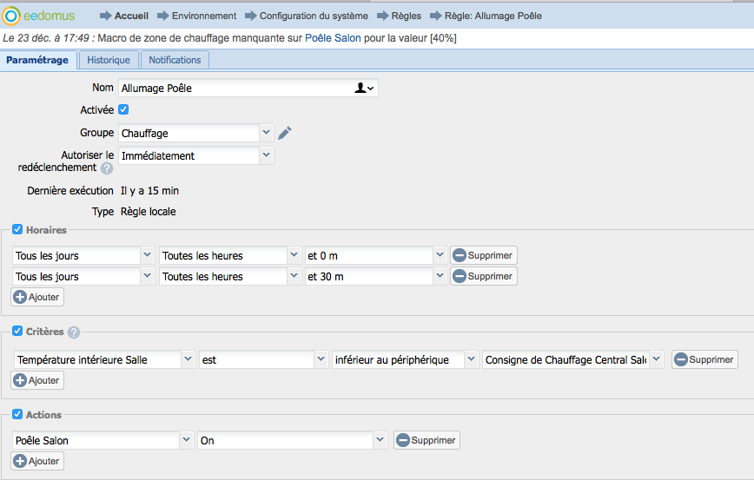Image resolution: width=754 pixels, height=480 pixels.
Task: Click the Nom text field
Action: pos(235,88)
